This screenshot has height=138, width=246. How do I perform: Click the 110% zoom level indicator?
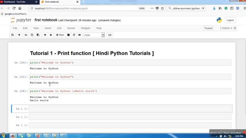[142, 8]
